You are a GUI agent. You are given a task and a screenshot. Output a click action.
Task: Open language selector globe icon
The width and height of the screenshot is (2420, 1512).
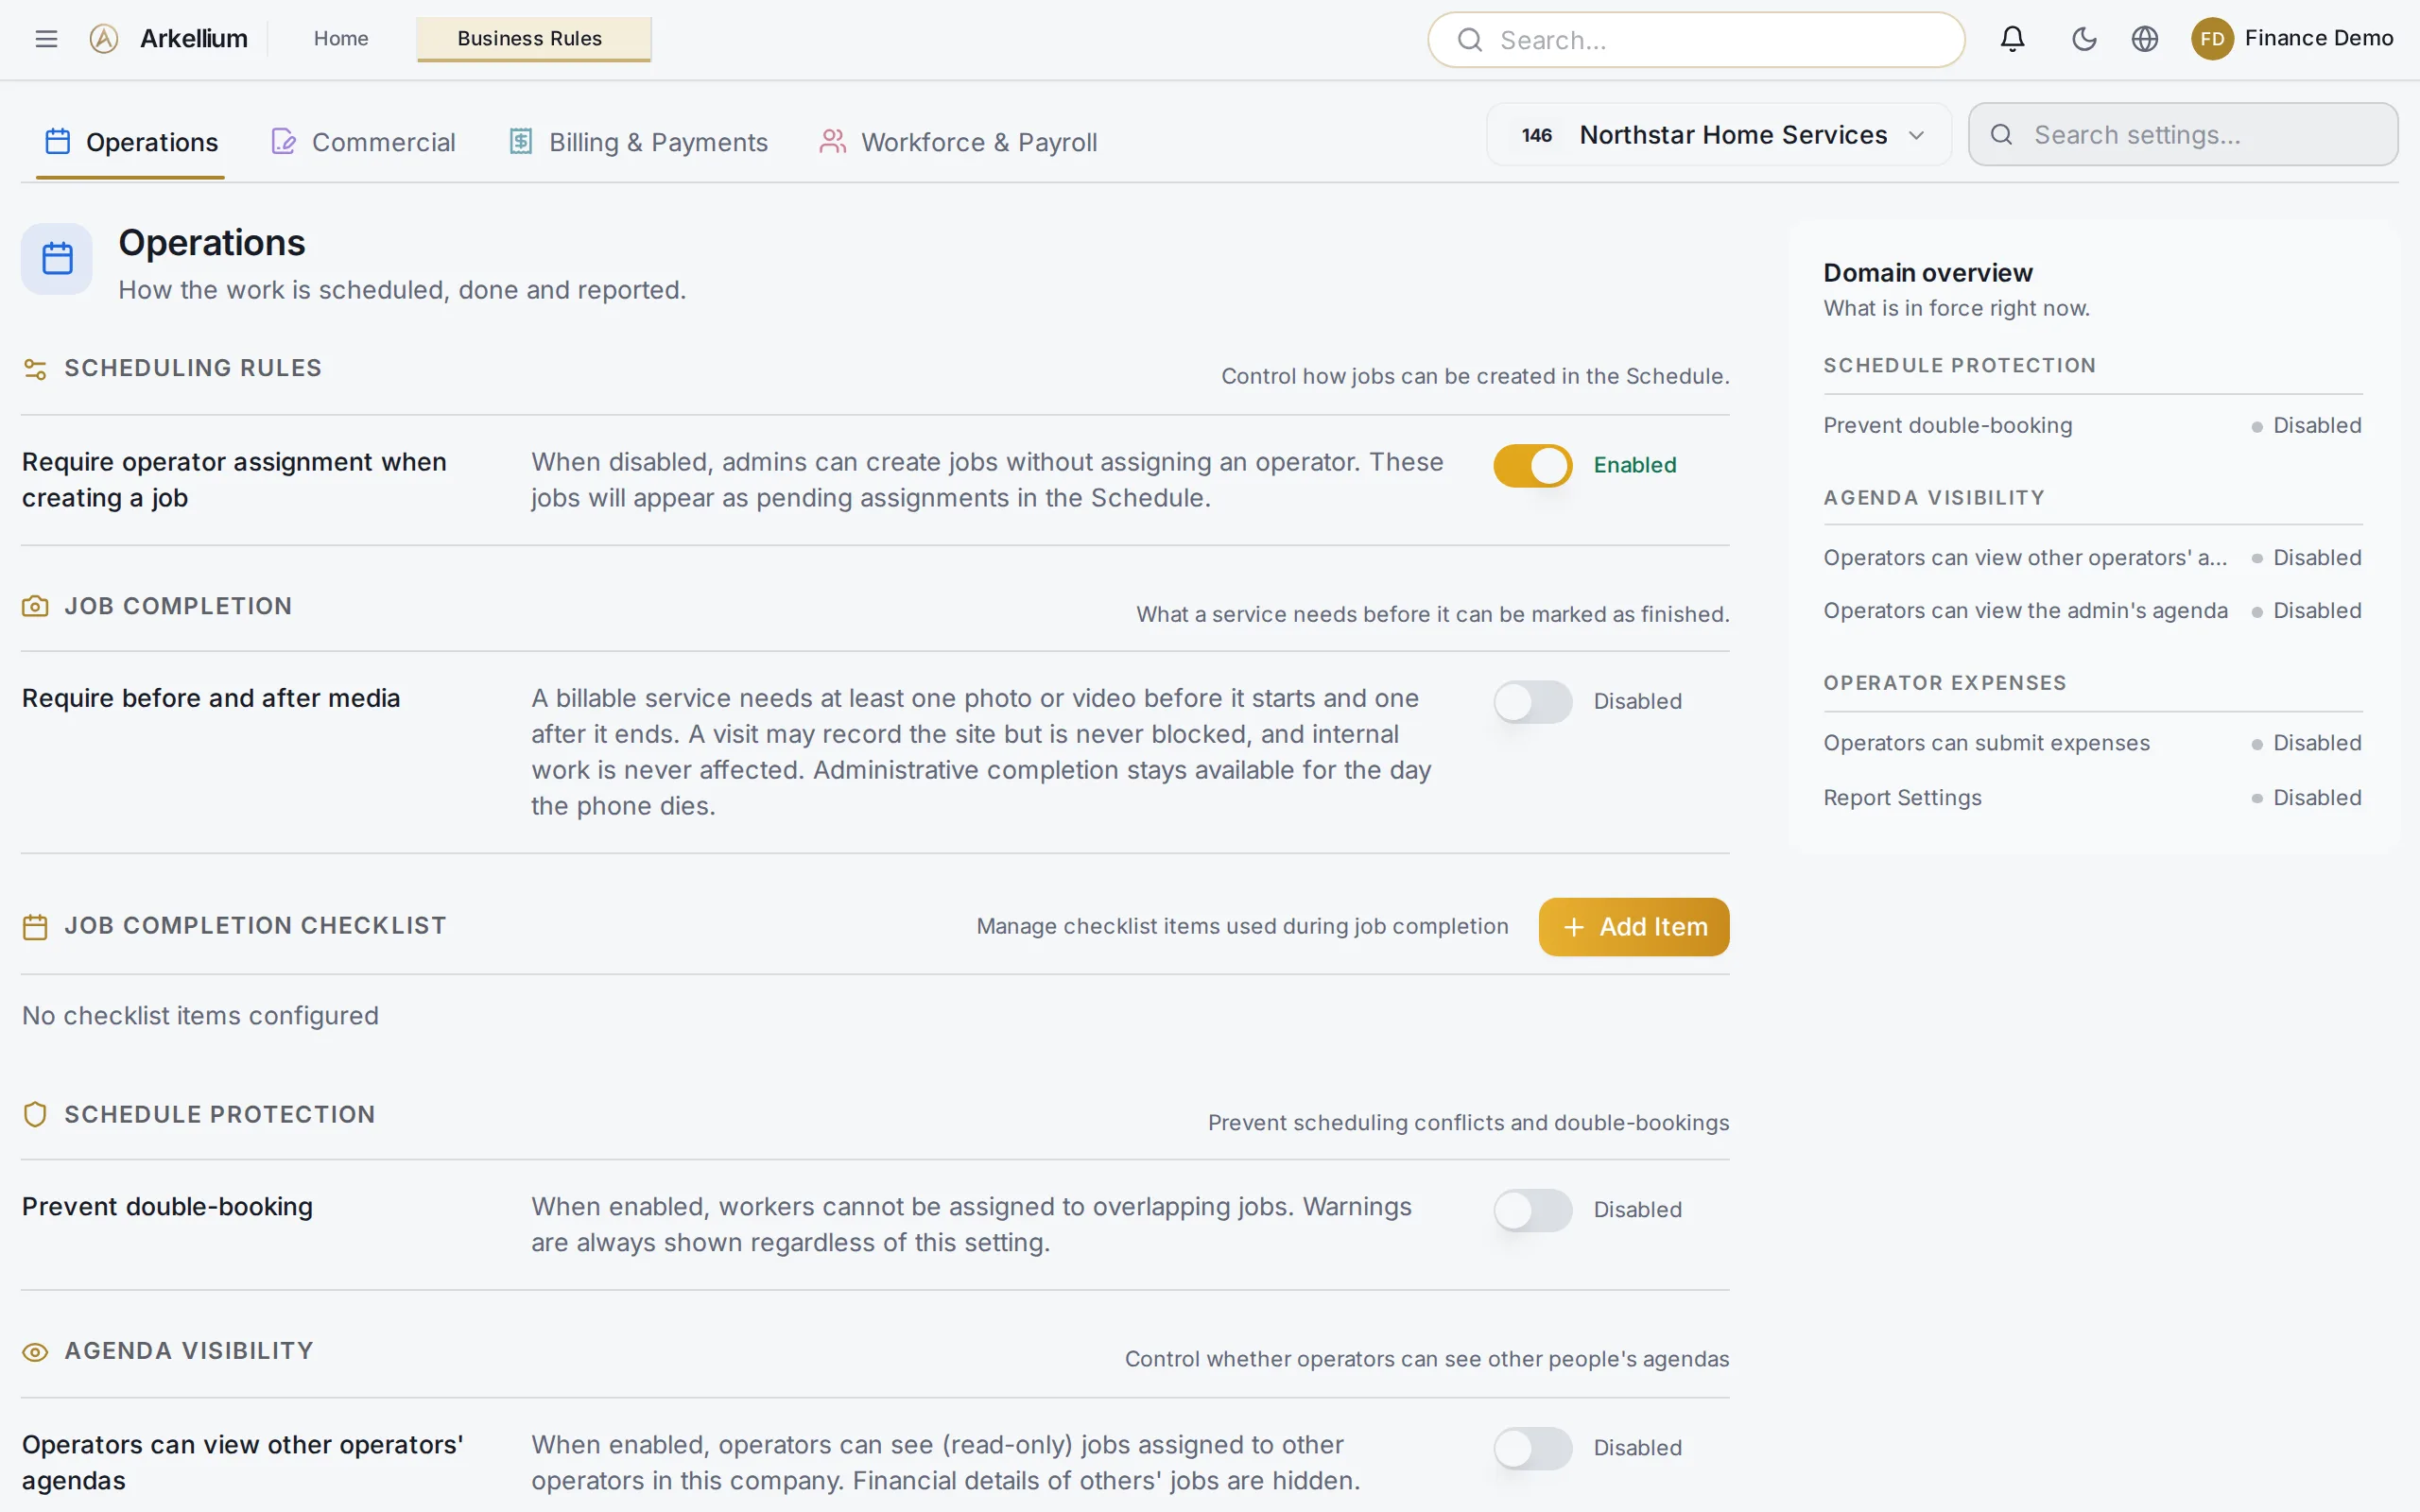(x=2144, y=39)
